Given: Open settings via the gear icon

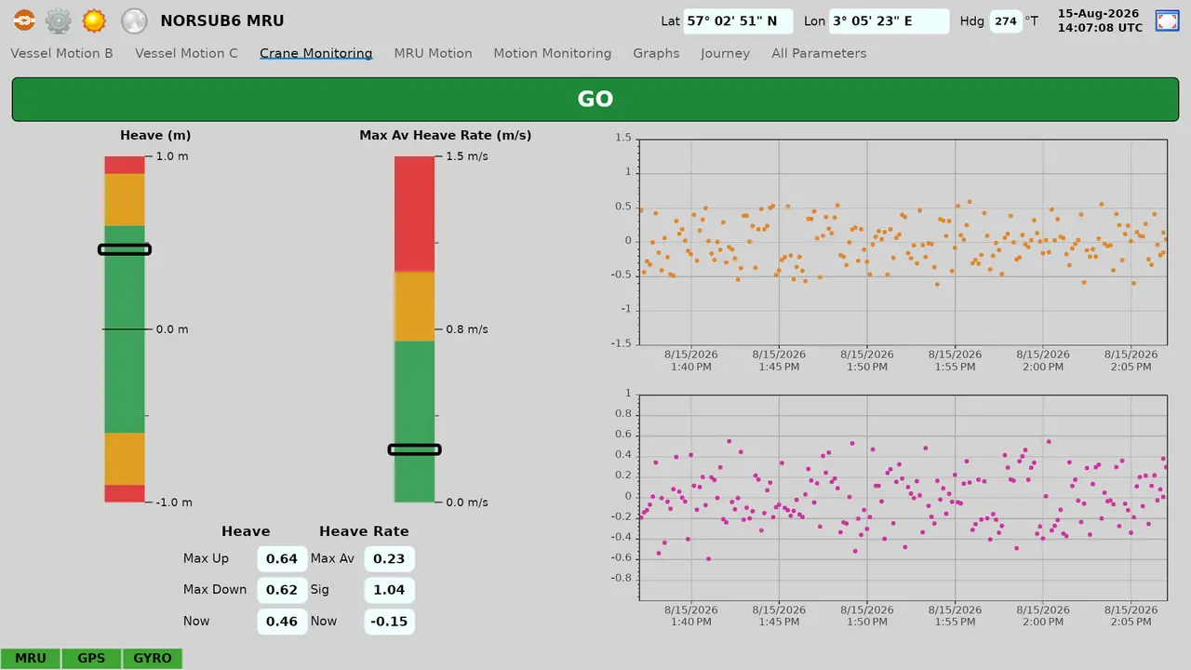Looking at the screenshot, I should 59,20.
